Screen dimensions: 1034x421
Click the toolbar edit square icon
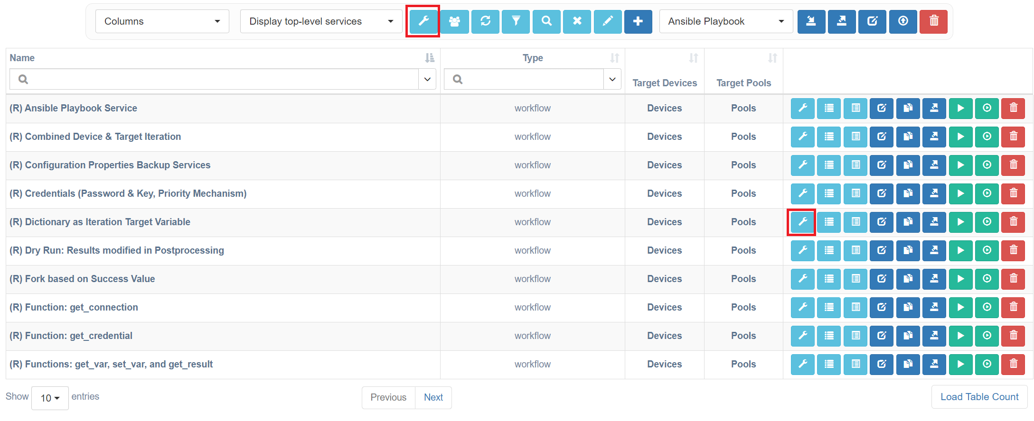point(873,21)
